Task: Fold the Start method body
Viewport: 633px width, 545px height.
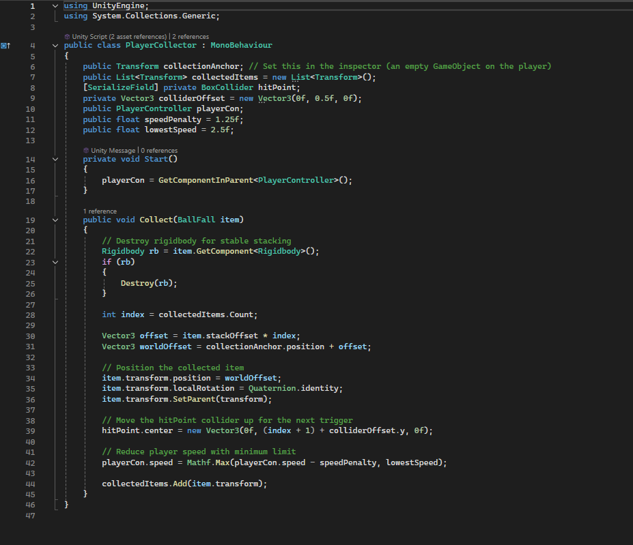Action: (56, 160)
